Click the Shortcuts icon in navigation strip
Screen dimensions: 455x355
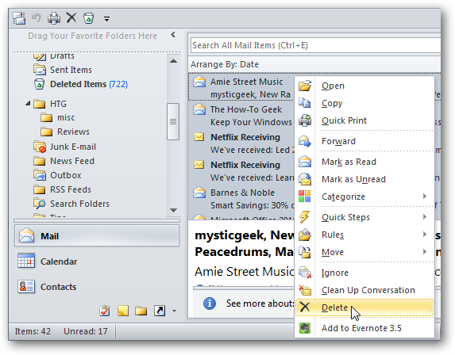160,311
